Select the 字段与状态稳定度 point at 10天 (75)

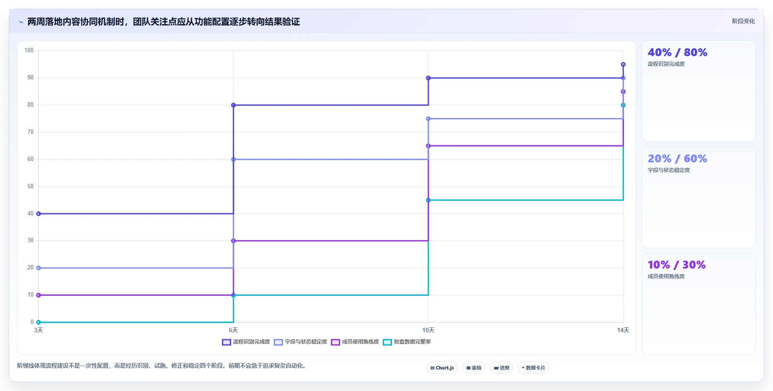click(x=428, y=119)
